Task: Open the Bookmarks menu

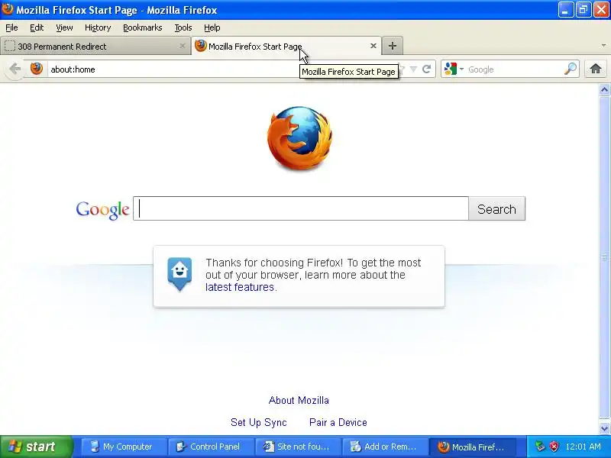Action: 143,27
